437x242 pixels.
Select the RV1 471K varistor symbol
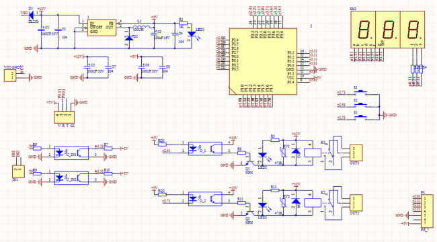coord(284,153)
